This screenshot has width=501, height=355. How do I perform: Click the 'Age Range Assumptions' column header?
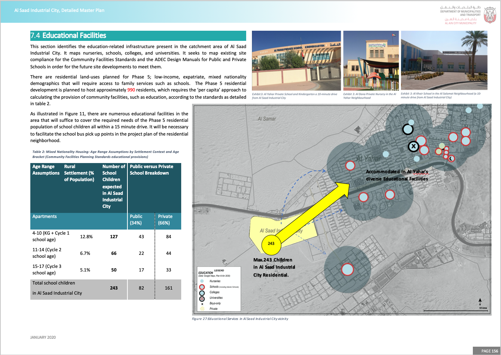(x=46, y=170)
